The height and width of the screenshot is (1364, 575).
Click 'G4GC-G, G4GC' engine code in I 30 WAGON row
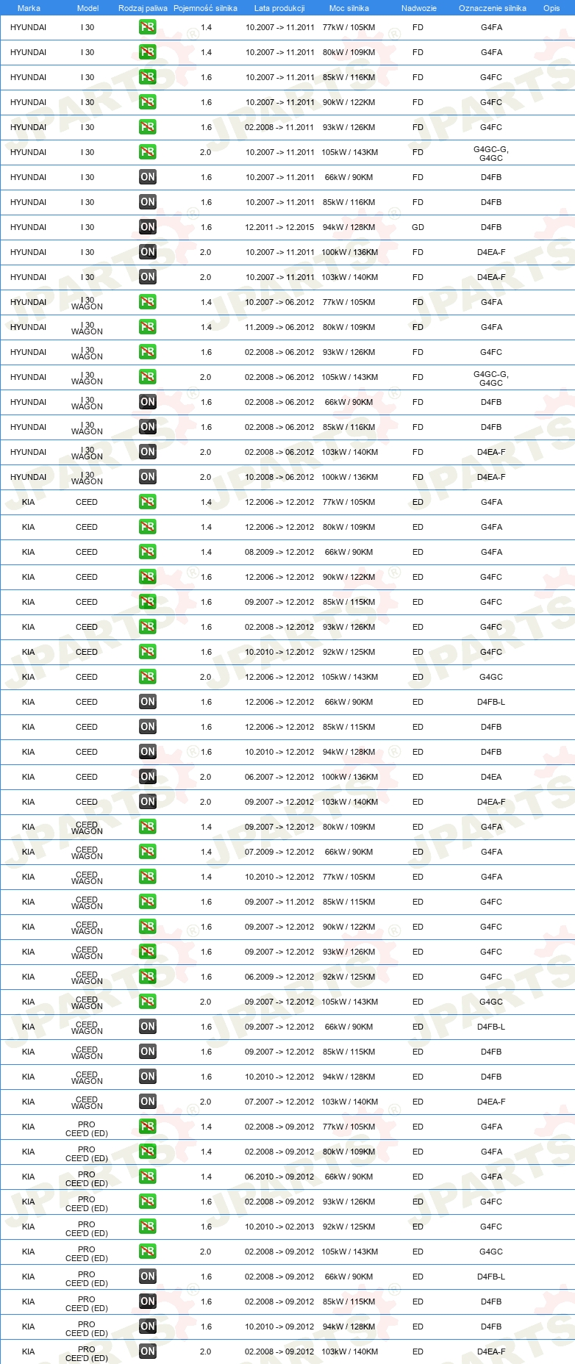pyautogui.click(x=491, y=378)
